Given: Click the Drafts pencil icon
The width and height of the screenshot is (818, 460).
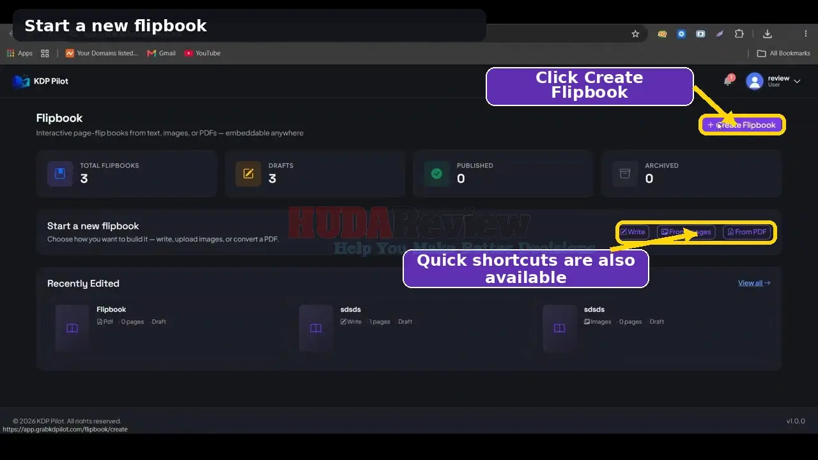Looking at the screenshot, I should pos(249,173).
